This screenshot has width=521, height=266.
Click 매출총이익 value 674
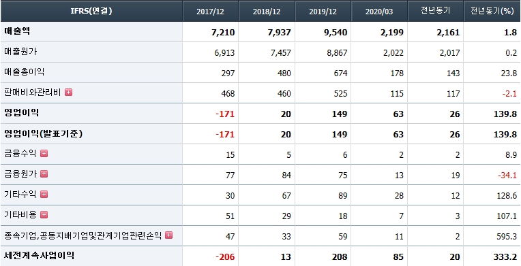(341, 73)
